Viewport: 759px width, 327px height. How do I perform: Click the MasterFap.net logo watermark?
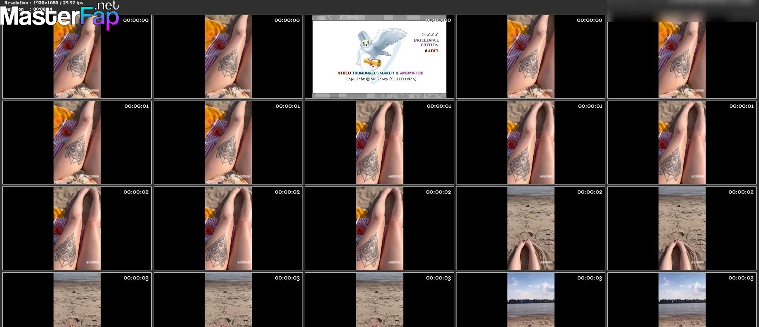tap(59, 16)
